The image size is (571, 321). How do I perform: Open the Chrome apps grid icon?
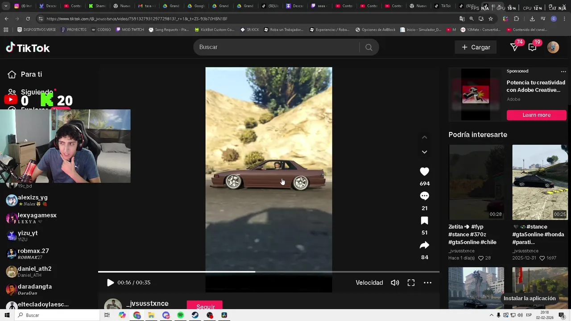click(6, 29)
